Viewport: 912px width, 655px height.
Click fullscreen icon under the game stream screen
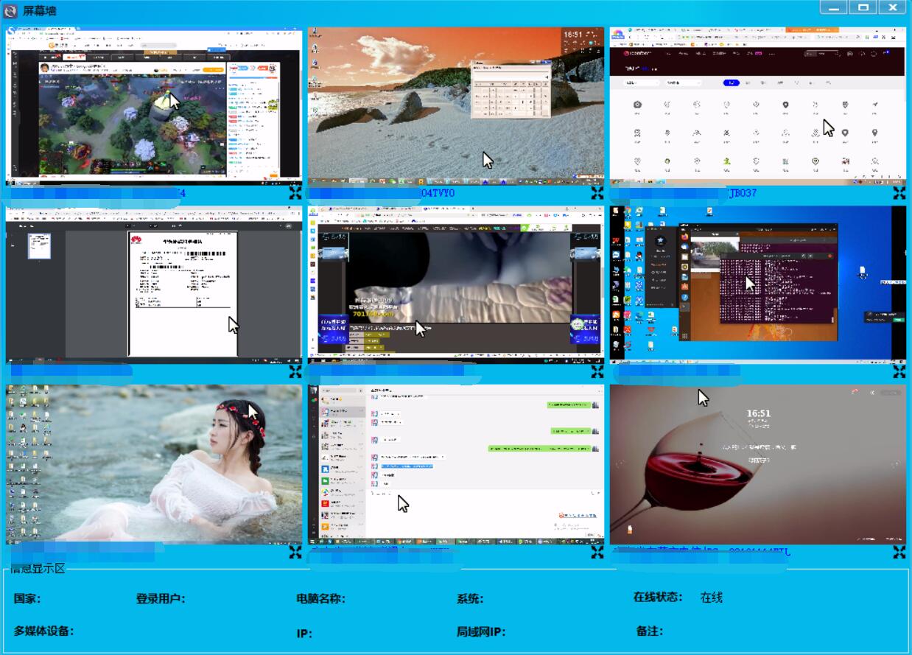295,193
